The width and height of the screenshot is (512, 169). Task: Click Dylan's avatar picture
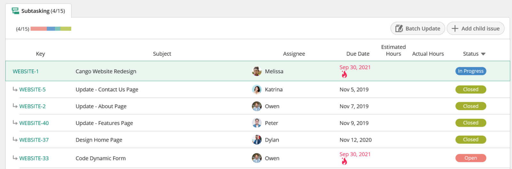coord(257,140)
